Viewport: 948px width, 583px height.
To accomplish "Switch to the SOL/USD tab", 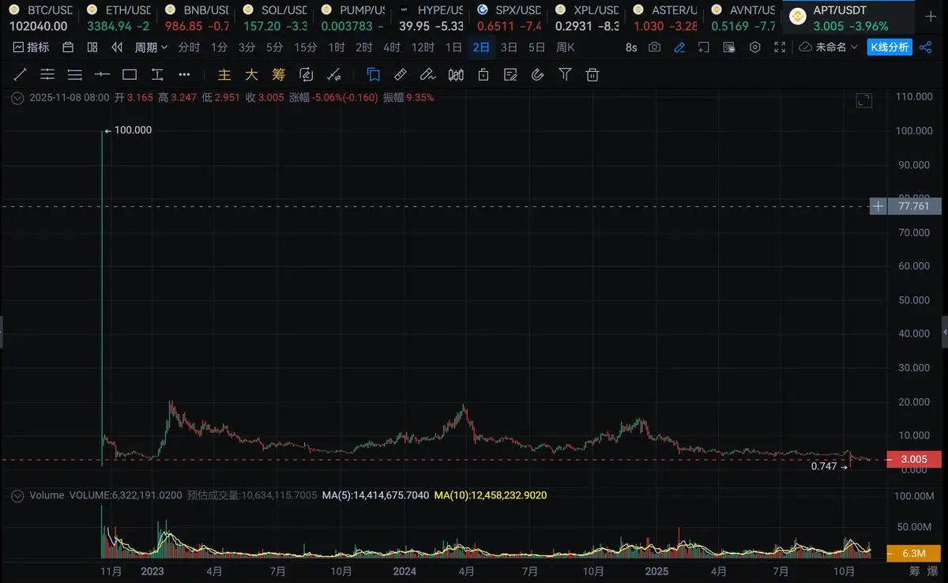I will (273, 17).
